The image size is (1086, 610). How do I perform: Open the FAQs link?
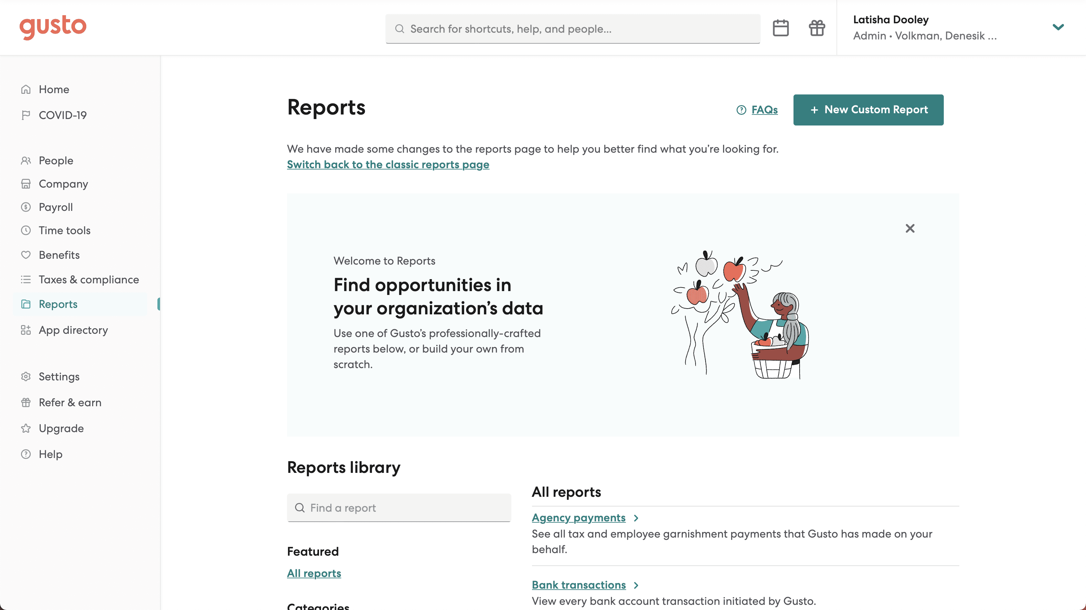coord(764,110)
